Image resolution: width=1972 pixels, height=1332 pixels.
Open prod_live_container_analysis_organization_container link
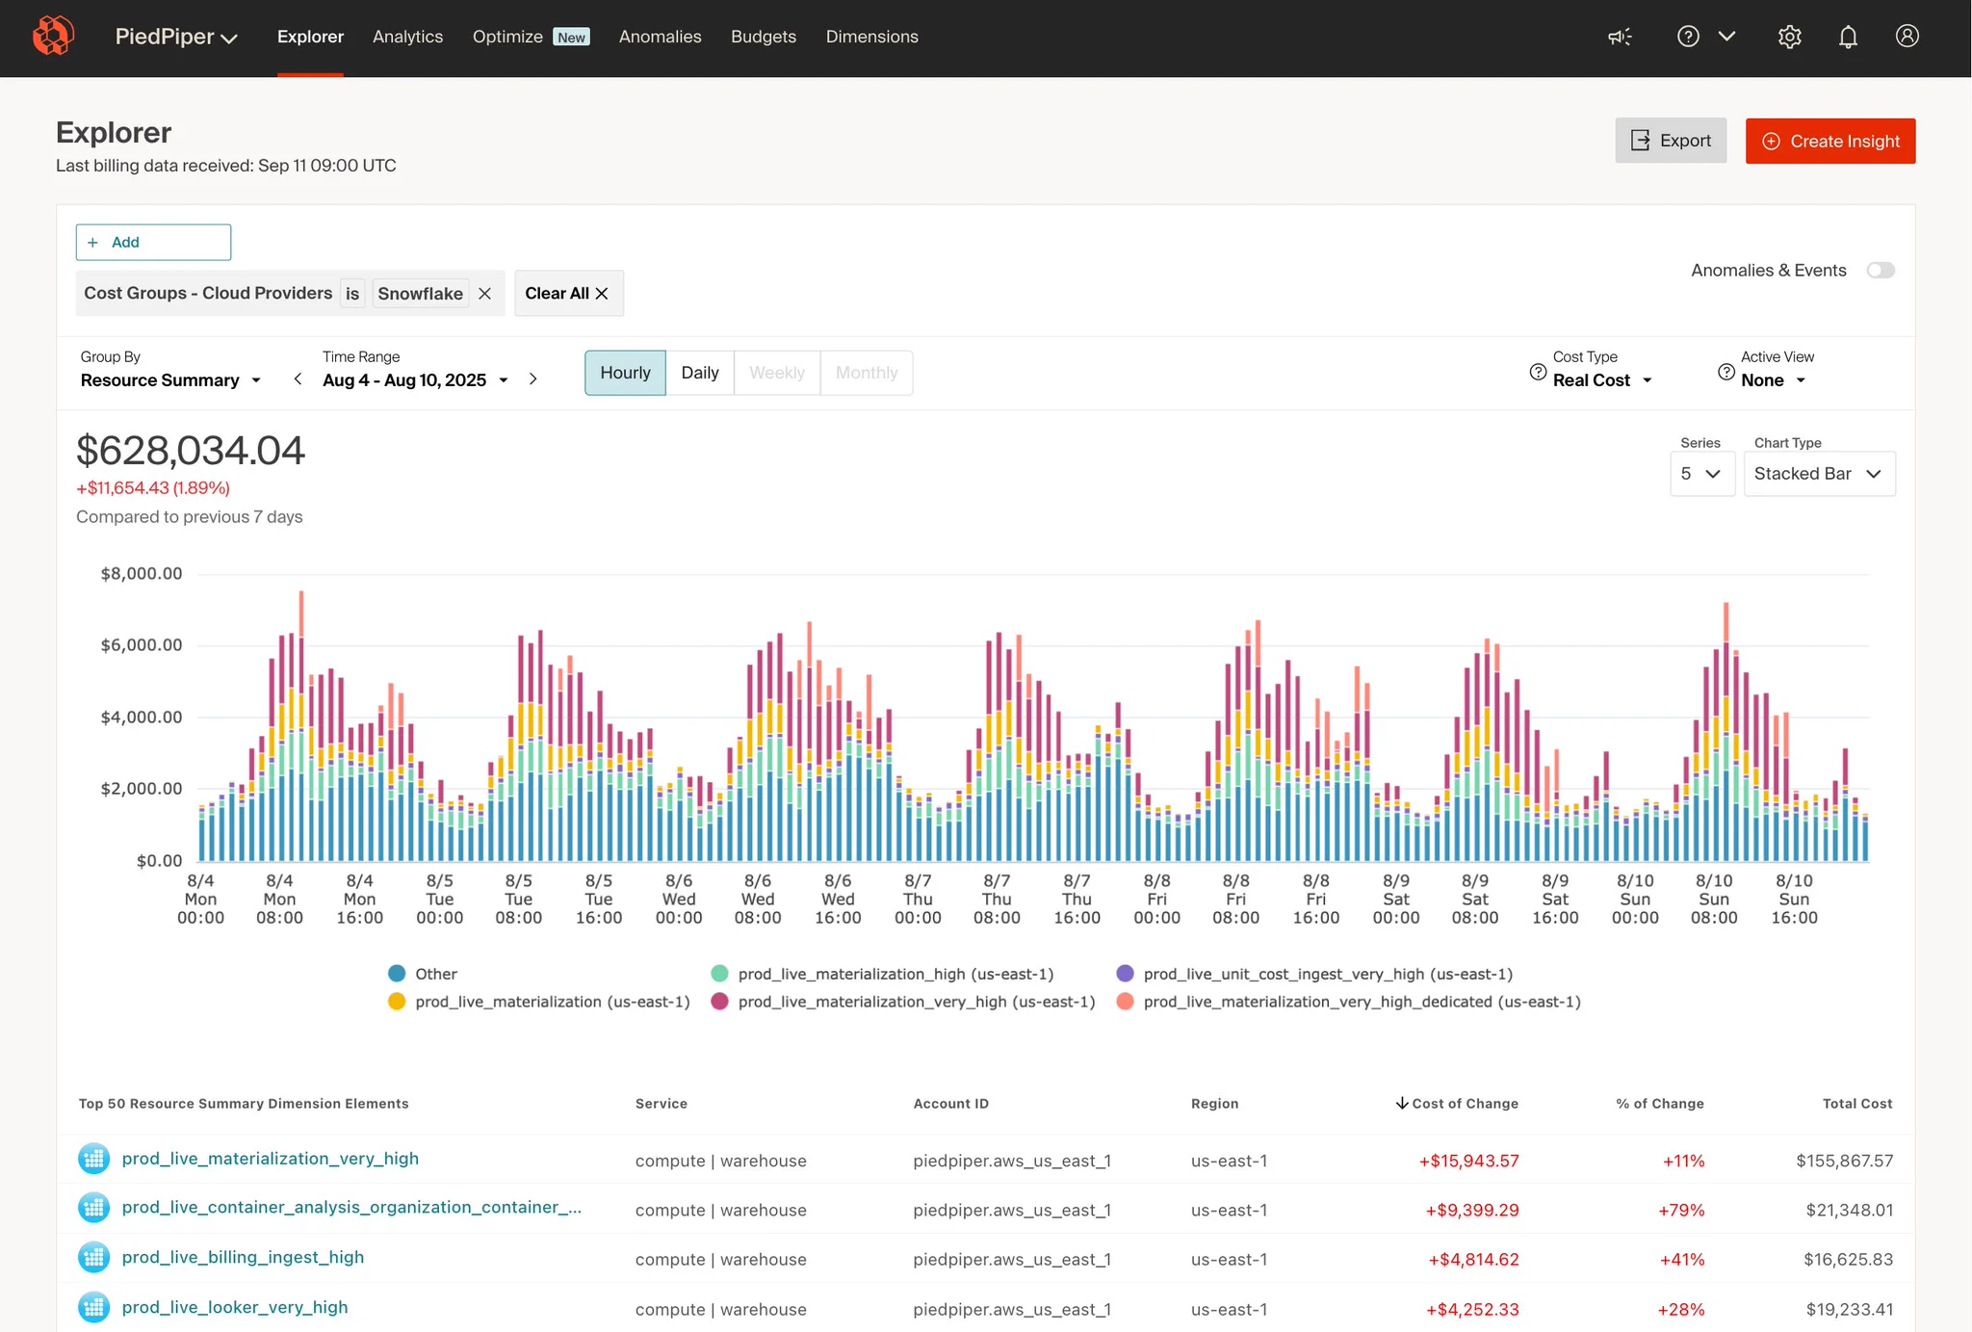[351, 1208]
